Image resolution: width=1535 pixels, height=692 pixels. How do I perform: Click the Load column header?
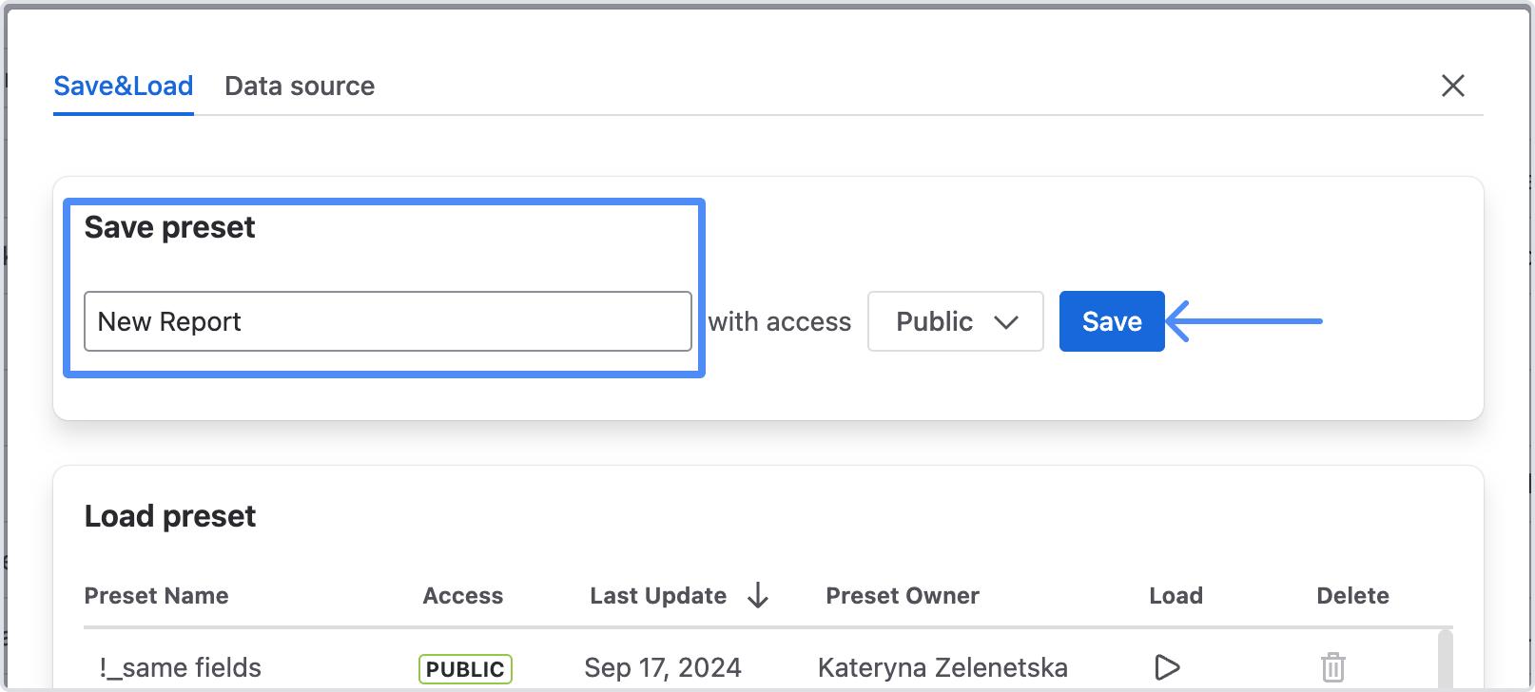click(1176, 596)
